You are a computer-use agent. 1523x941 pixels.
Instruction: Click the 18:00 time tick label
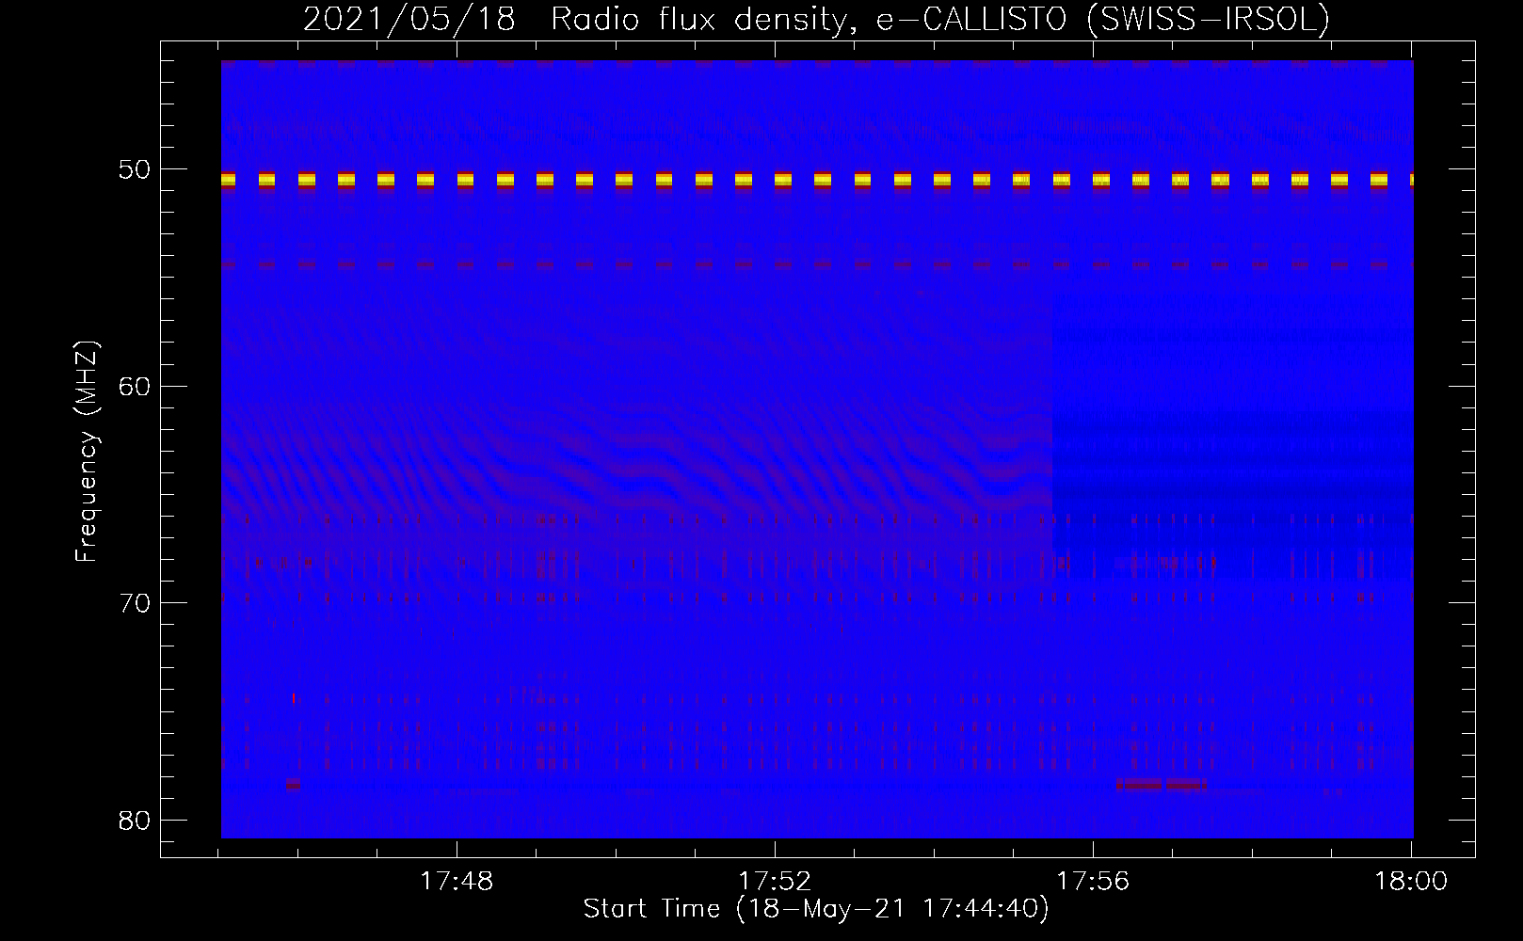point(1411,881)
